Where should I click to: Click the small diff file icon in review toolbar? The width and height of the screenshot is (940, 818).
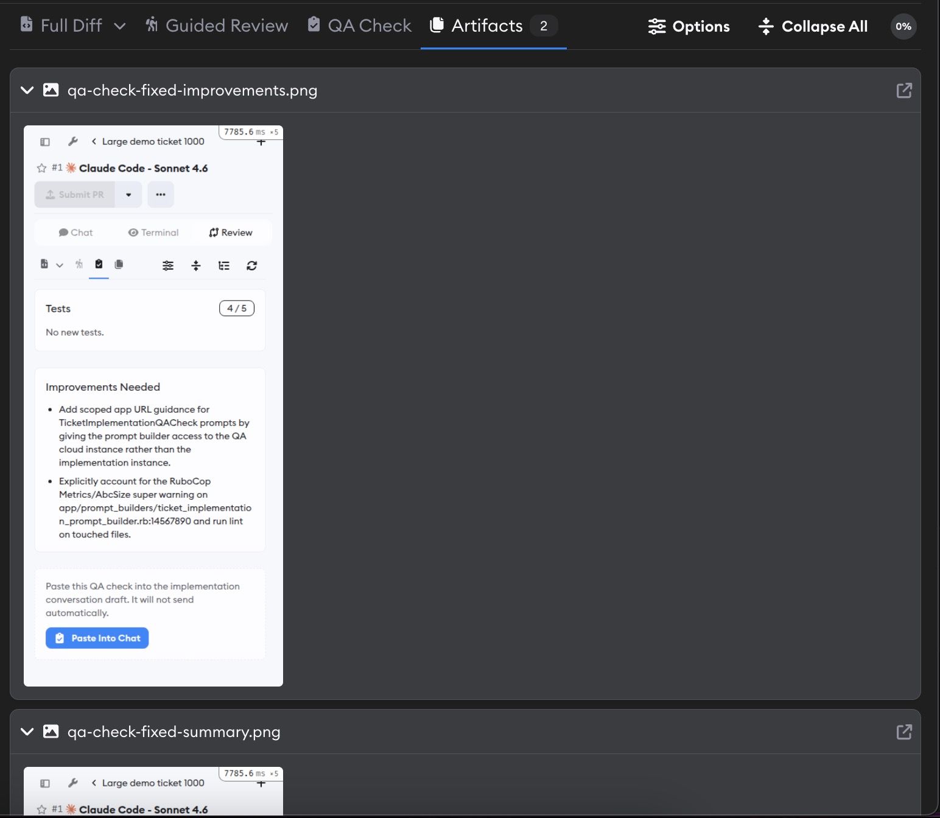click(x=44, y=264)
